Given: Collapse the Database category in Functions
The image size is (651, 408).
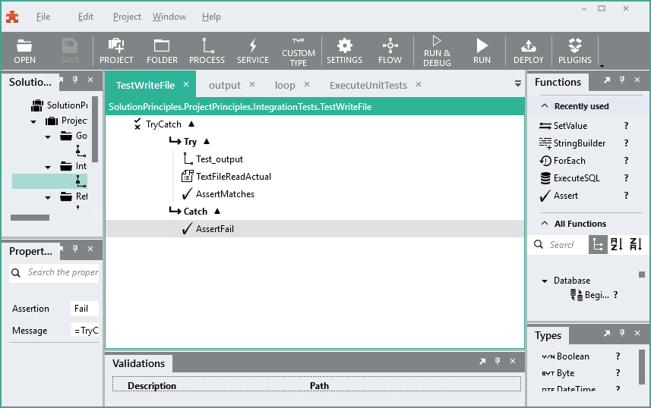Looking at the screenshot, I should tap(545, 281).
